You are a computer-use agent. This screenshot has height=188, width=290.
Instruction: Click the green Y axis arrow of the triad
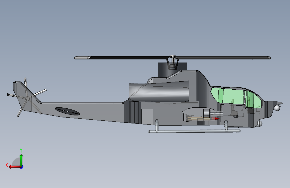[21, 160]
